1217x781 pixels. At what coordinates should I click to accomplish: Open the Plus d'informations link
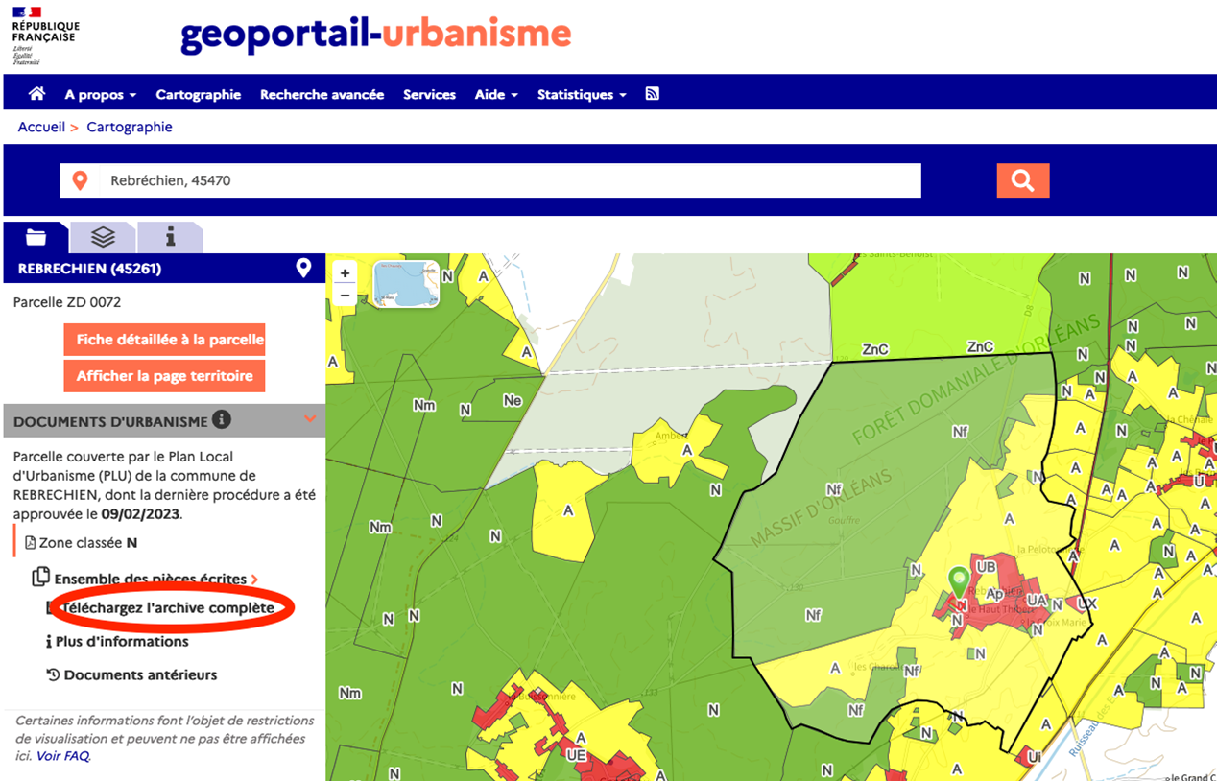click(x=122, y=641)
